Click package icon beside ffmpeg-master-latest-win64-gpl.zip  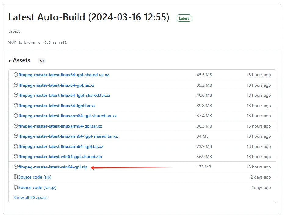point(16,167)
